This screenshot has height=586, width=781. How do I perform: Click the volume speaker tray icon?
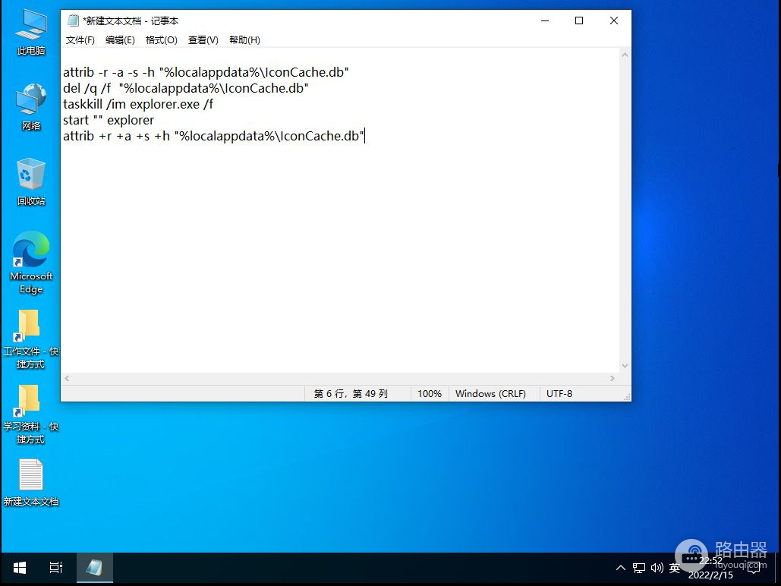click(x=657, y=568)
